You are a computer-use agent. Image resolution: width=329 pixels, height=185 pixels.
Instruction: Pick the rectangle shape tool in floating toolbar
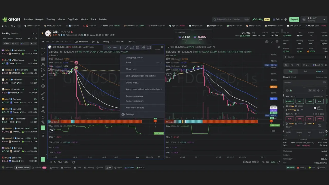[149, 47]
